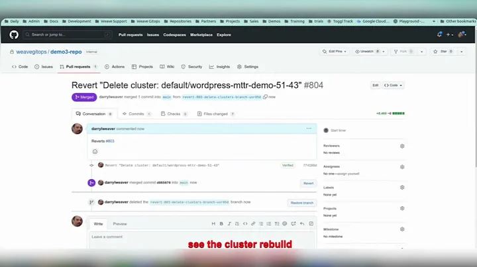Switch to the Projects tab
477x267 pixels.
(142, 67)
